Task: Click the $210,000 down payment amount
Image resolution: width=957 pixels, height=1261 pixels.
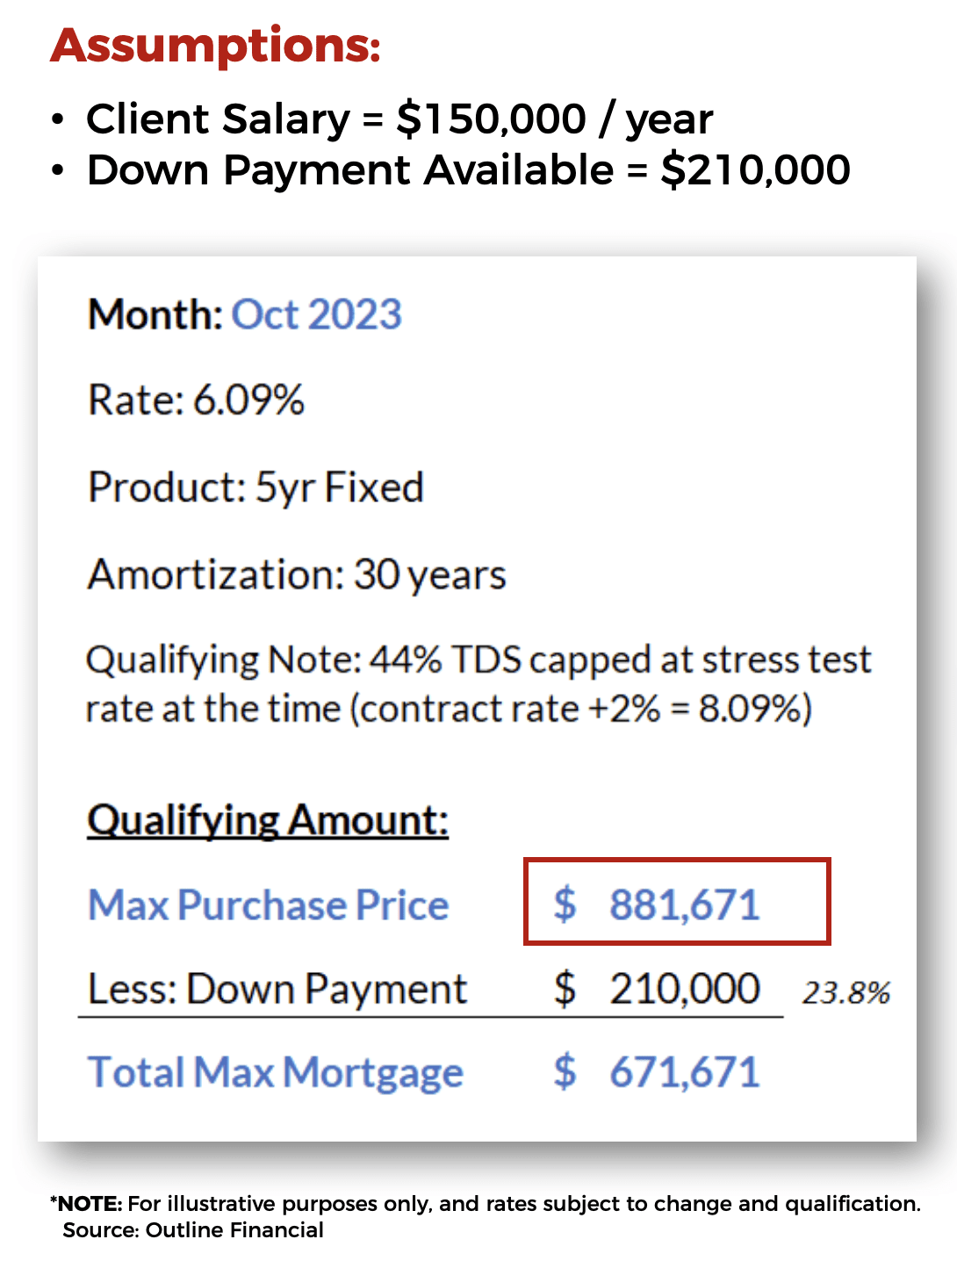Action: pos(684,989)
